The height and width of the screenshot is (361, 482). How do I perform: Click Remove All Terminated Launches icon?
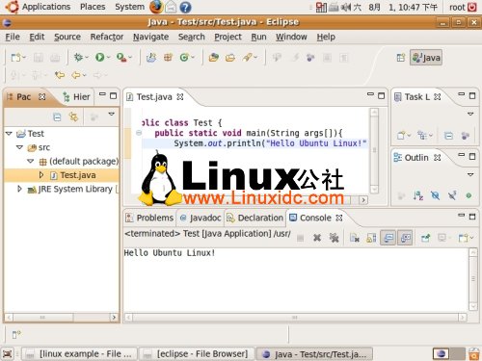click(335, 238)
